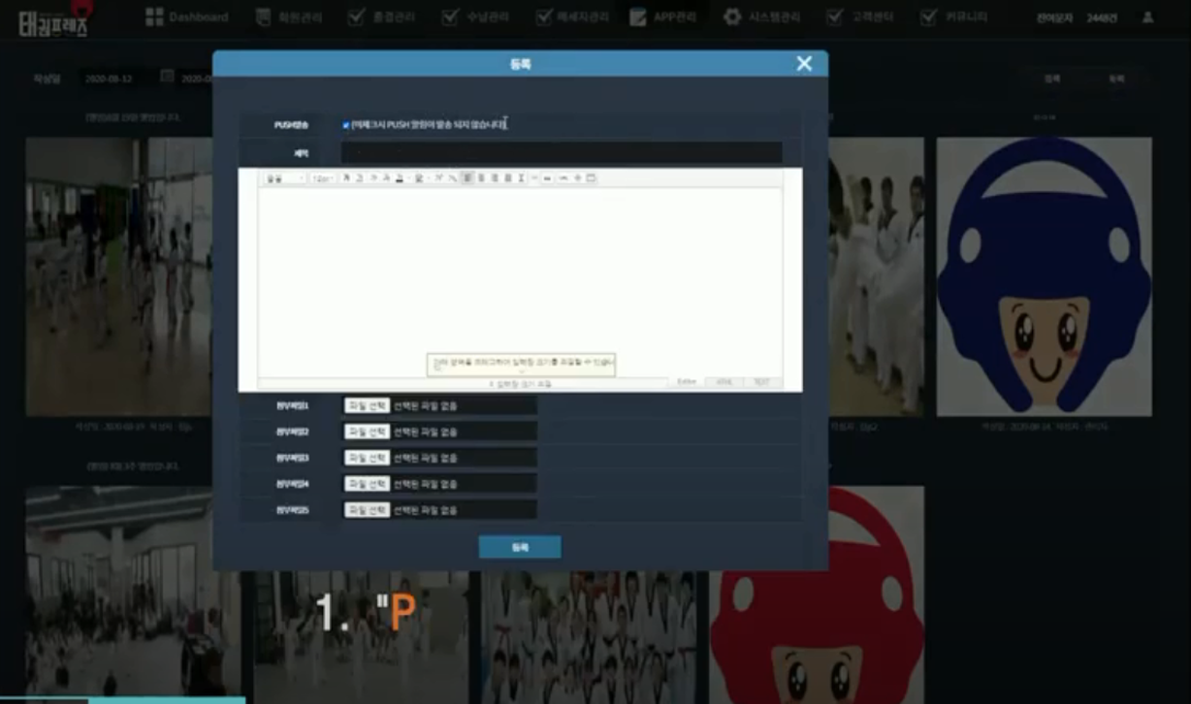Choose a file for attachment 1
The height and width of the screenshot is (704, 1191).
[367, 405]
